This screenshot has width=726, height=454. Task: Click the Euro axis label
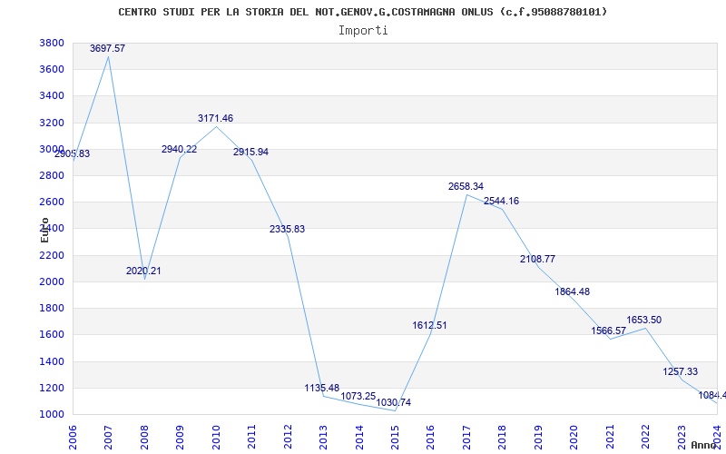pos(44,231)
